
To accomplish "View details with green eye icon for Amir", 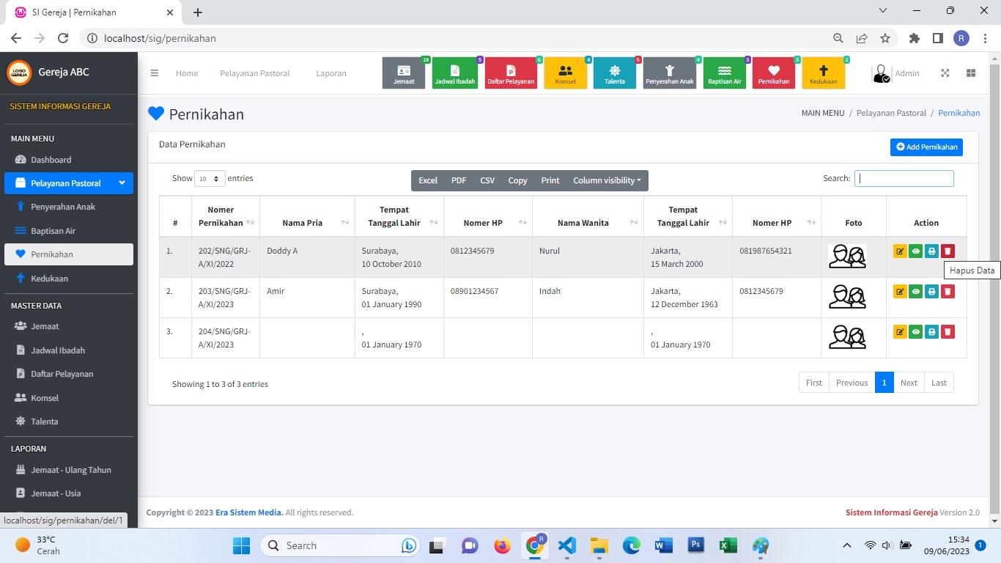I will [916, 292].
